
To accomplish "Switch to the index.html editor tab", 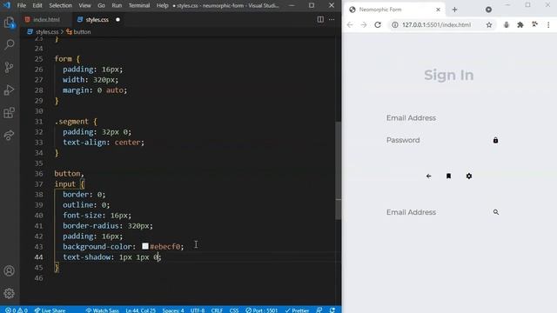I will pyautogui.click(x=46, y=19).
